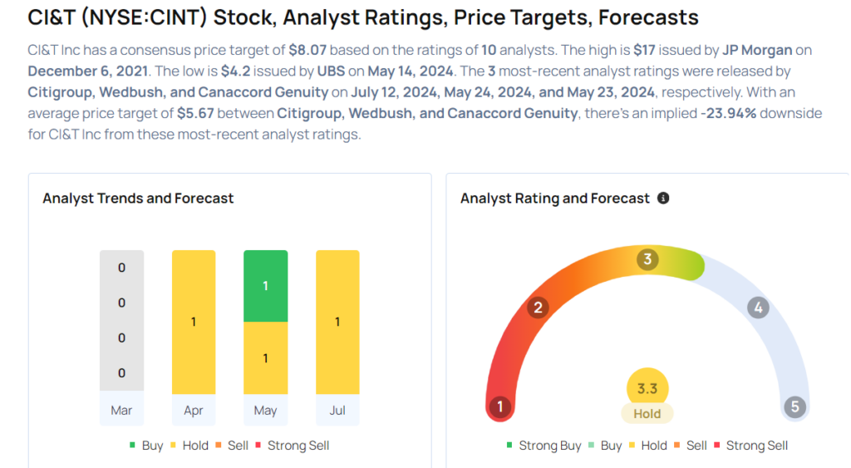
Task: Click gauge marker number 2
Action: [x=538, y=308]
